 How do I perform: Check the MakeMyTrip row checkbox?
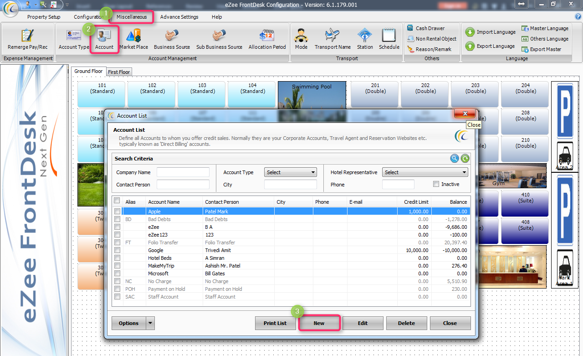[x=117, y=266]
